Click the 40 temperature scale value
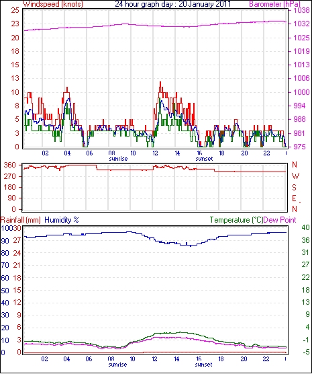This screenshot has height=374, width=312. click(305, 227)
